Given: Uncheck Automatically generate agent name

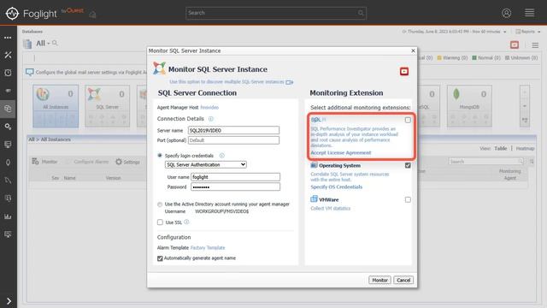Looking at the screenshot, I should [x=160, y=258].
